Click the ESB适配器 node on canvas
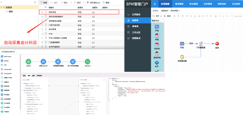 pyautogui.click(x=200, y=44)
